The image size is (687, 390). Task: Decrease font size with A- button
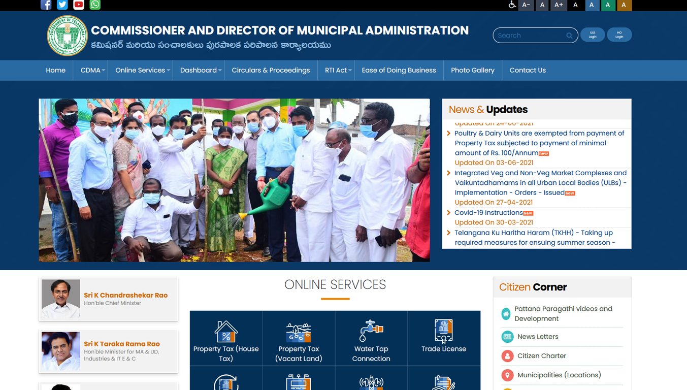click(x=526, y=5)
